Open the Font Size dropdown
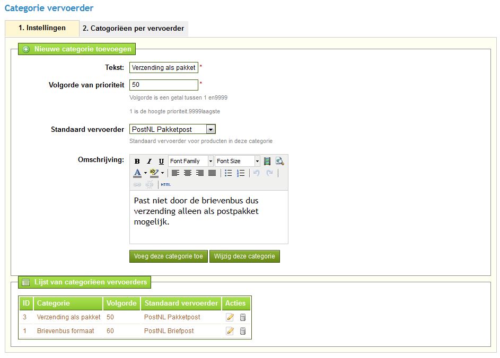Image resolution: width=500 pixels, height=358 pixels. pos(237,161)
